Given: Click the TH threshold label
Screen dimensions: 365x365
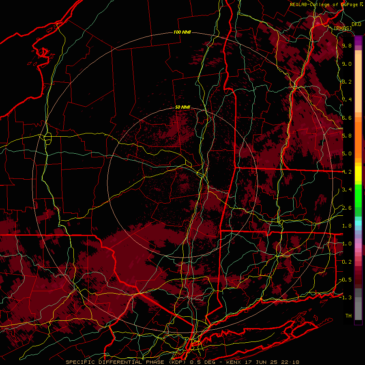Looking at the screenshot, I should point(348,316).
